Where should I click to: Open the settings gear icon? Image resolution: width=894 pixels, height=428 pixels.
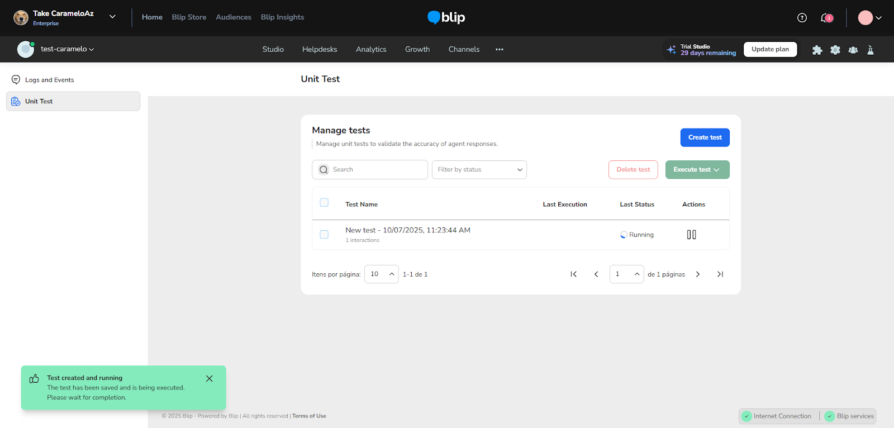(835, 50)
